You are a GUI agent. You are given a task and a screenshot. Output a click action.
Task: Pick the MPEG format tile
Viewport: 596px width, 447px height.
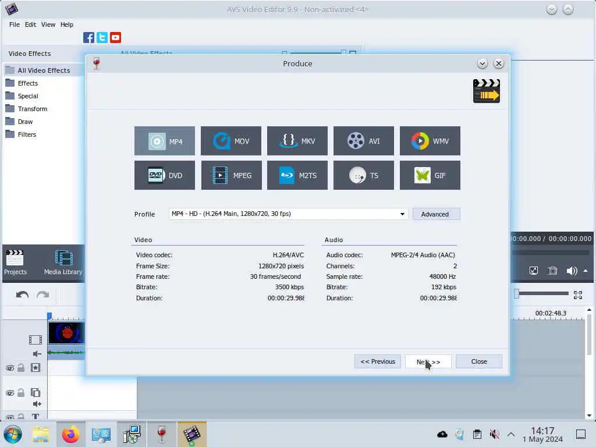pos(231,175)
